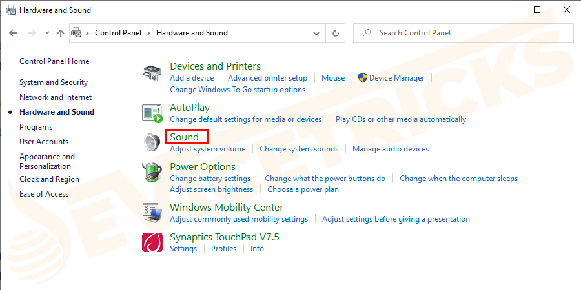The height and width of the screenshot is (290, 581).
Task: Click the title bar Hardware and Sound icon
Action: click(10, 10)
